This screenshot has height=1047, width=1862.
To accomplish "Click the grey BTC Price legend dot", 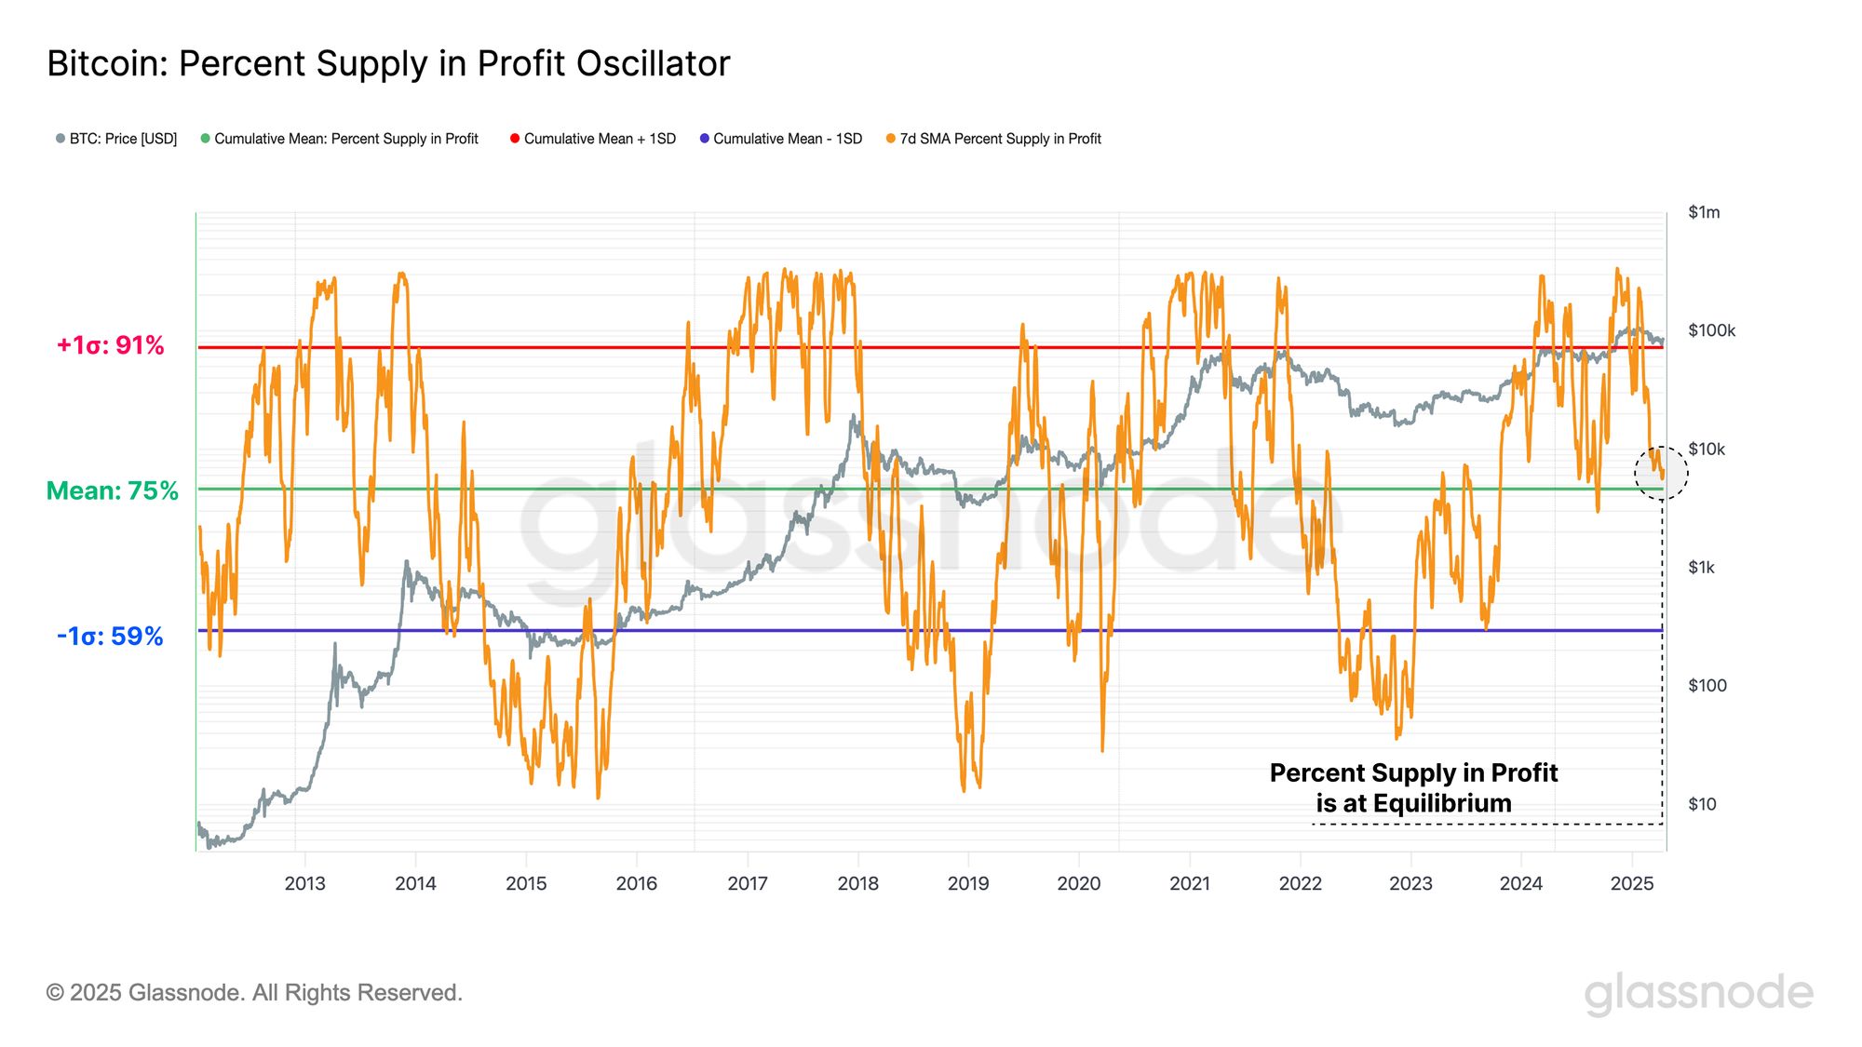I will click(x=61, y=139).
